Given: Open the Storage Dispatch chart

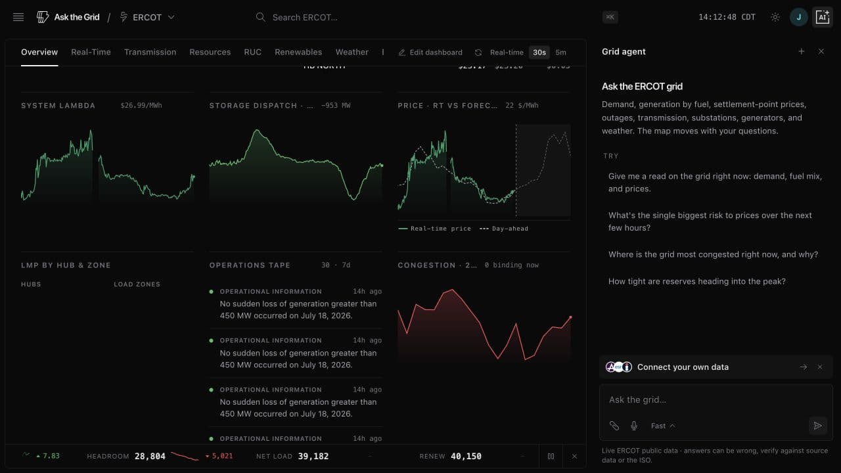Looking at the screenshot, I should 296,164.
